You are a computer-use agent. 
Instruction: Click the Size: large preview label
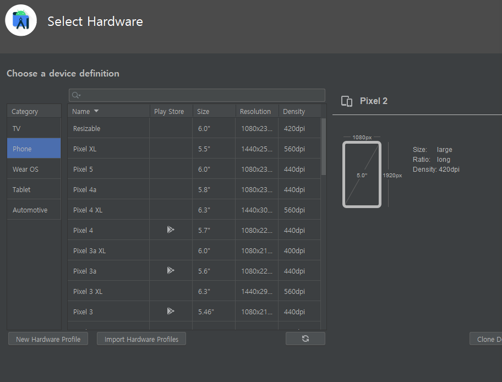pos(432,149)
